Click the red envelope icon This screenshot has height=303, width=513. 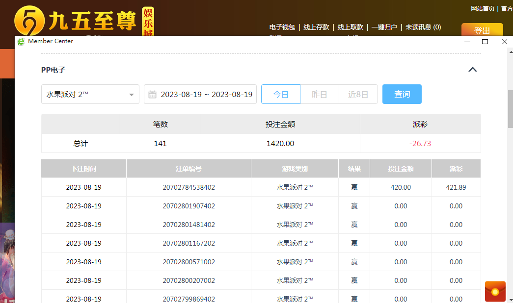495,291
